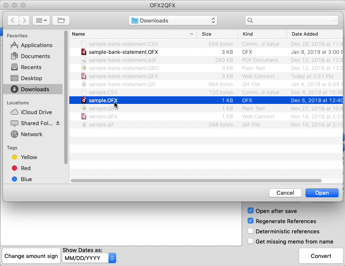Uncheck Regenerate References
The image size is (345, 266).
click(251, 221)
